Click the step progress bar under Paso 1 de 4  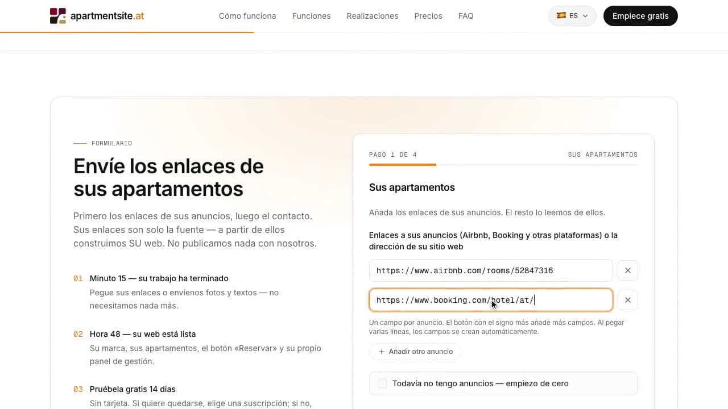click(x=503, y=165)
